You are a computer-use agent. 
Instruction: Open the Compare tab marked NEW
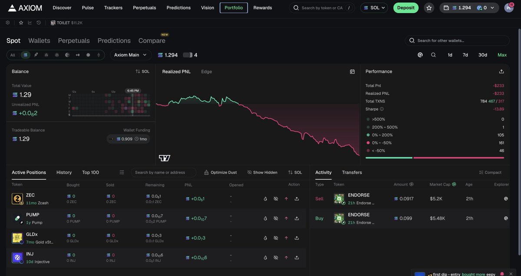(x=152, y=40)
